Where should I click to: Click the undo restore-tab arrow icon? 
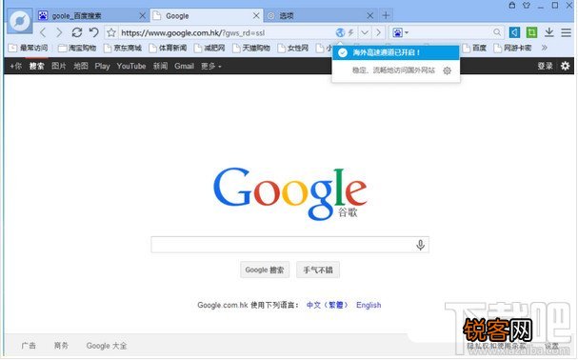[x=94, y=32]
